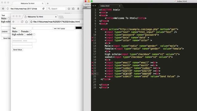Click "html_input" name value in code
197x111 pixels.
(x=146, y=32)
